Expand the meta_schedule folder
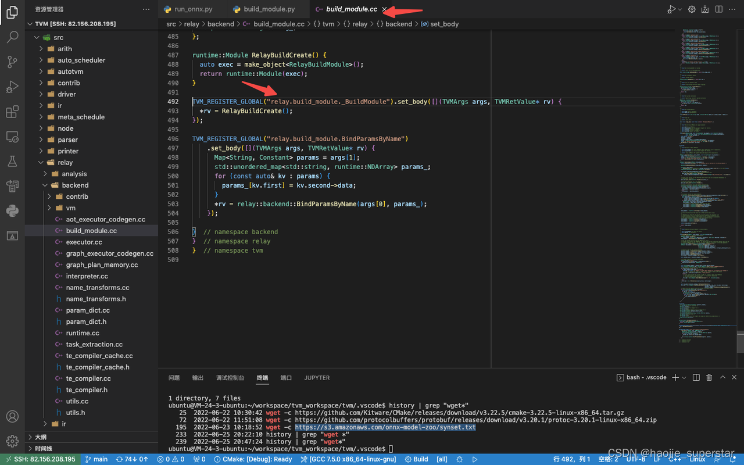Screen dimensions: 744x465 (x=91, y=117)
